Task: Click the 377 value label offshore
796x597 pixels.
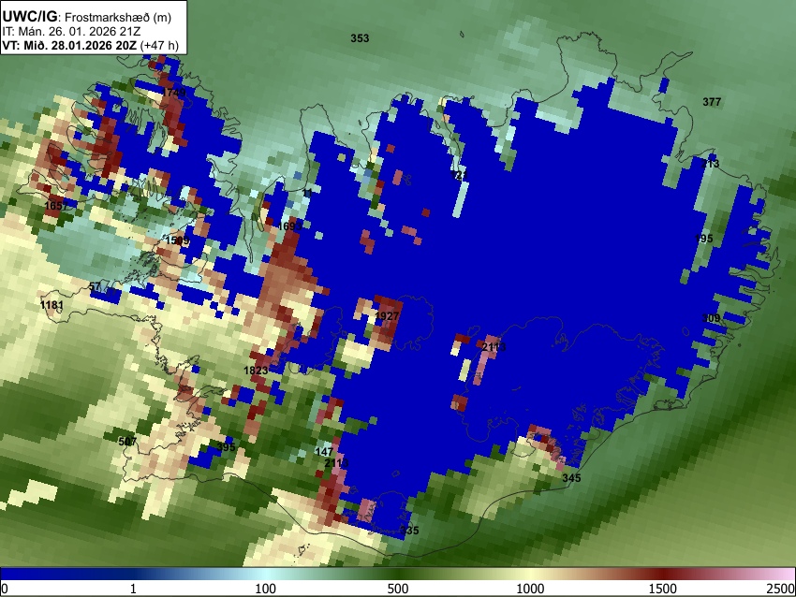Action: tap(712, 102)
